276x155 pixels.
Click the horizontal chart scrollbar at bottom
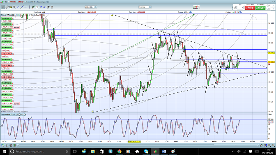[138, 145]
